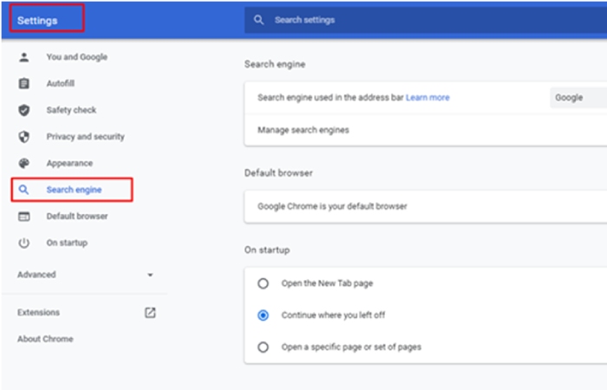Click into the Search settings field

click(x=426, y=20)
